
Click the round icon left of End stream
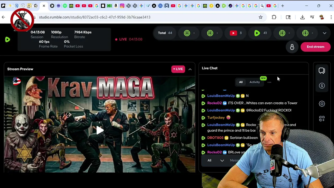(x=292, y=47)
